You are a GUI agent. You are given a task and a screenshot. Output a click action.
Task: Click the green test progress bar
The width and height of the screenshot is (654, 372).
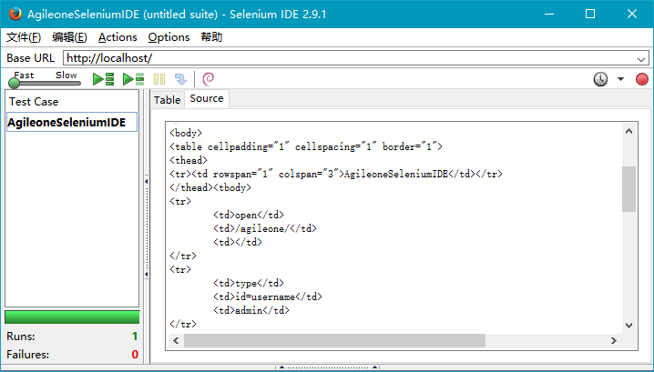(x=72, y=317)
